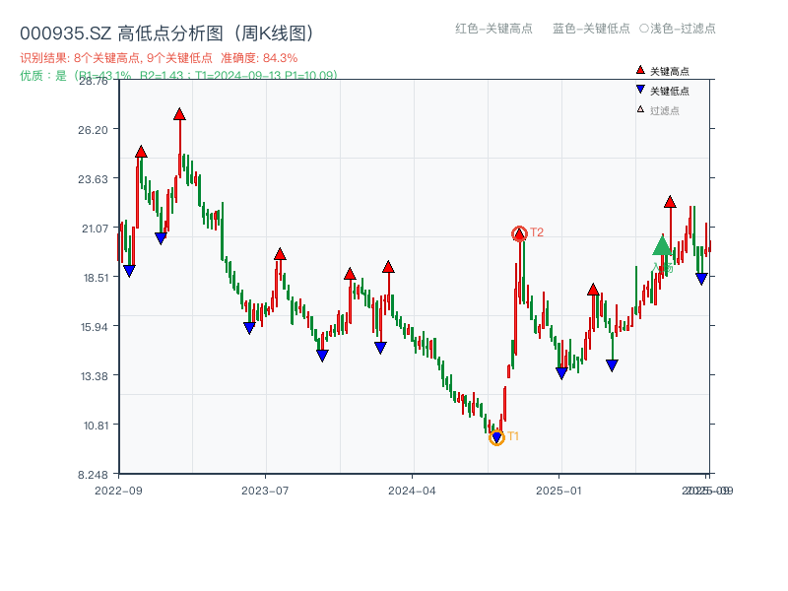Click the 10.81 y-axis label

(96, 426)
